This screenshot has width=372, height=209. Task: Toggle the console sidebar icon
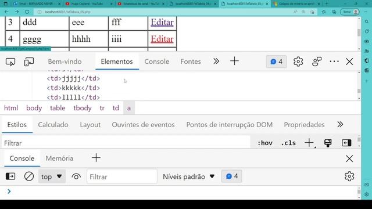(x=10, y=176)
